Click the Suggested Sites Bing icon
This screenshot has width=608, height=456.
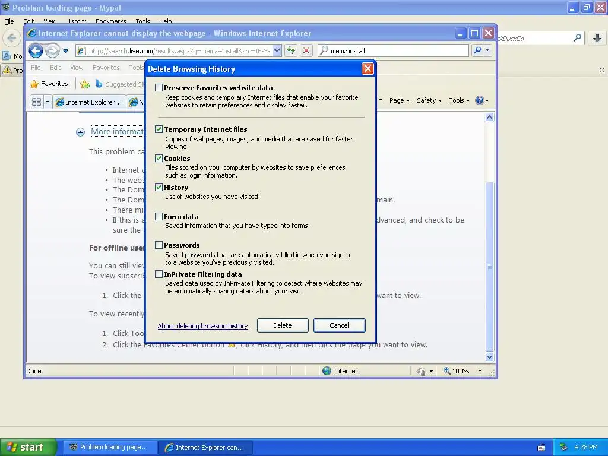pos(99,84)
